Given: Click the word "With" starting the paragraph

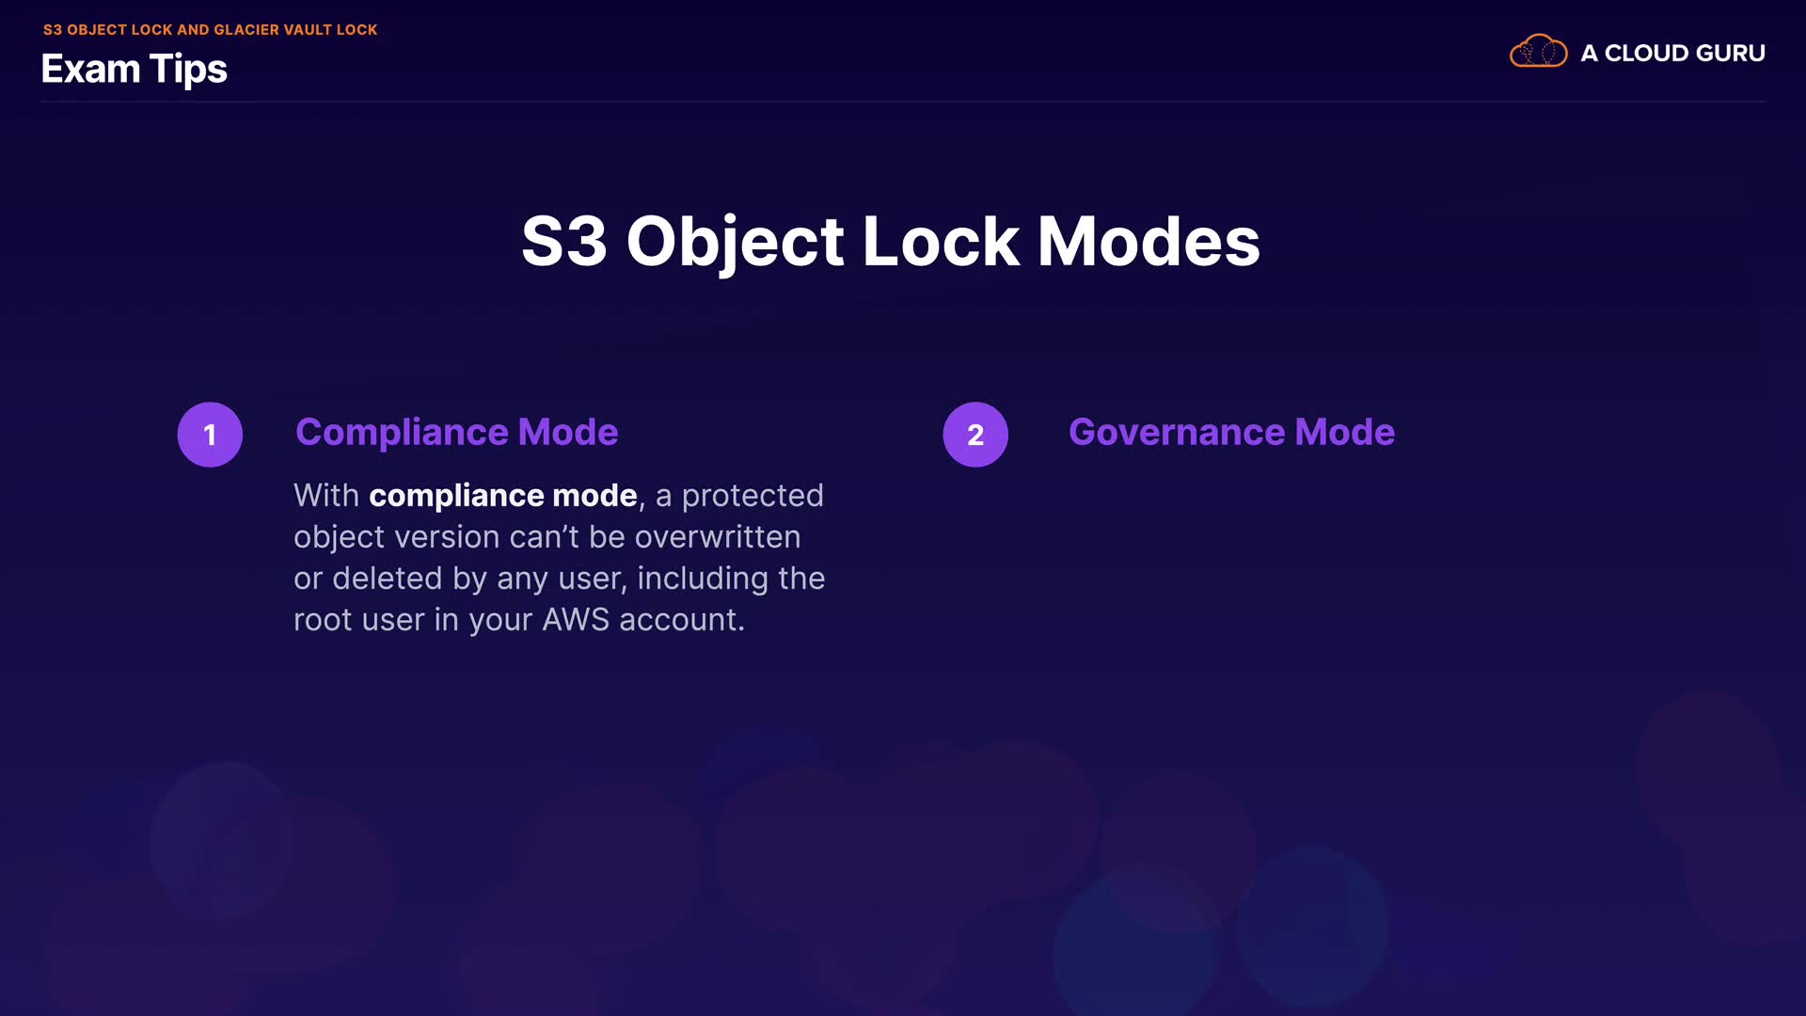Looking at the screenshot, I should click(x=325, y=496).
